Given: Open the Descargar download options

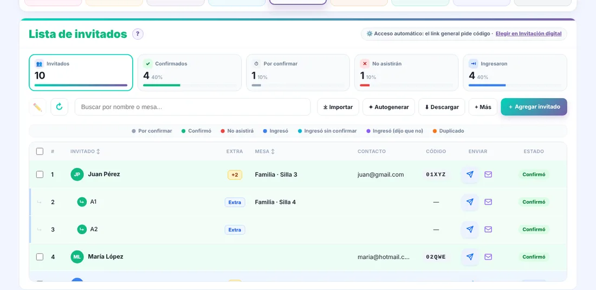Looking at the screenshot, I should pyautogui.click(x=442, y=107).
